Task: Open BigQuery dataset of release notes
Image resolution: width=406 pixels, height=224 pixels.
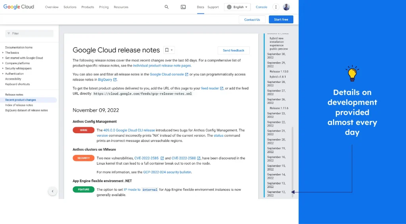Action: click(27, 110)
